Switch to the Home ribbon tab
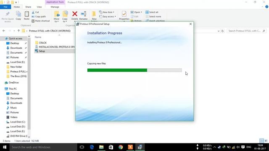The width and height of the screenshot is (269, 151). click(17, 7)
